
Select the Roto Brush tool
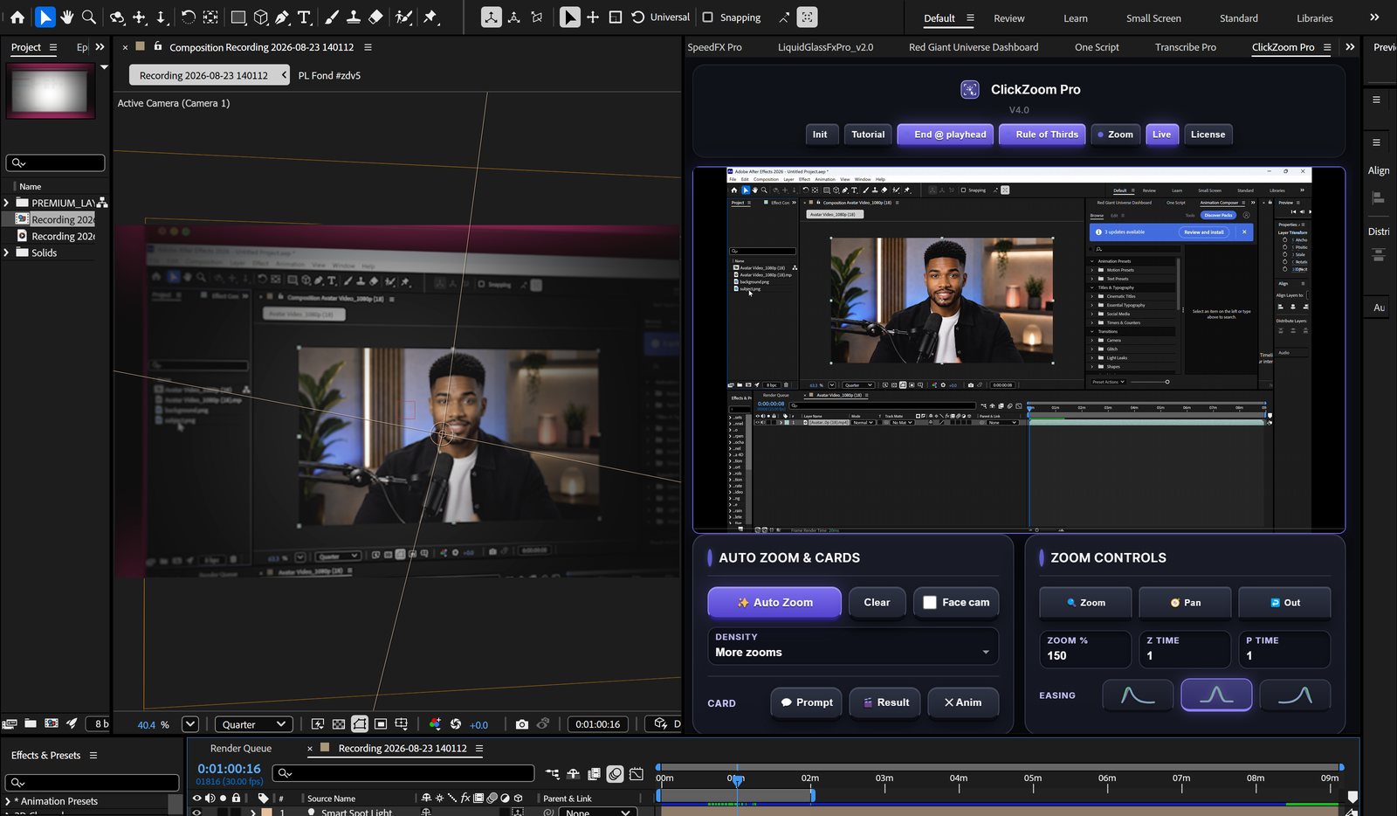tap(403, 17)
